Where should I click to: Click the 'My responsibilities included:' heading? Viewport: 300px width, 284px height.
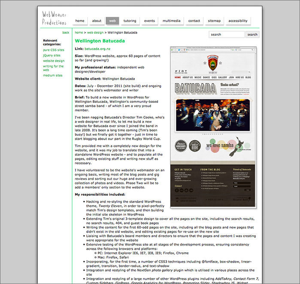(x=100, y=194)
